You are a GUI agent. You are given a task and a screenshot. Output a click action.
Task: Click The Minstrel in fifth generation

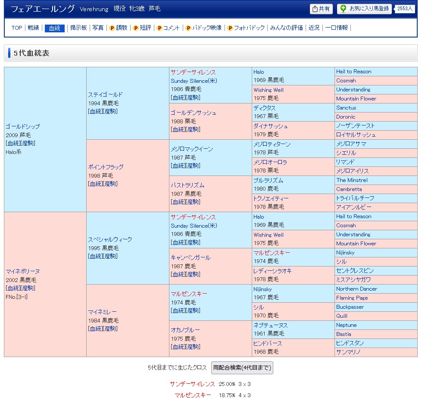(352, 180)
